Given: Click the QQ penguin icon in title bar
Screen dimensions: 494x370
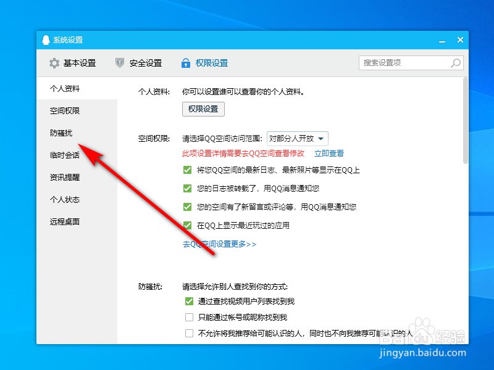Looking at the screenshot, I should click(46, 40).
